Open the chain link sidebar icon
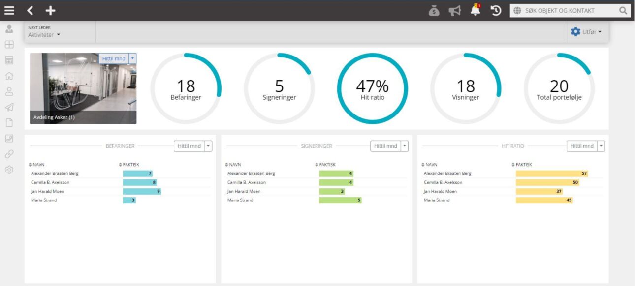635x286 pixels. 9,154
